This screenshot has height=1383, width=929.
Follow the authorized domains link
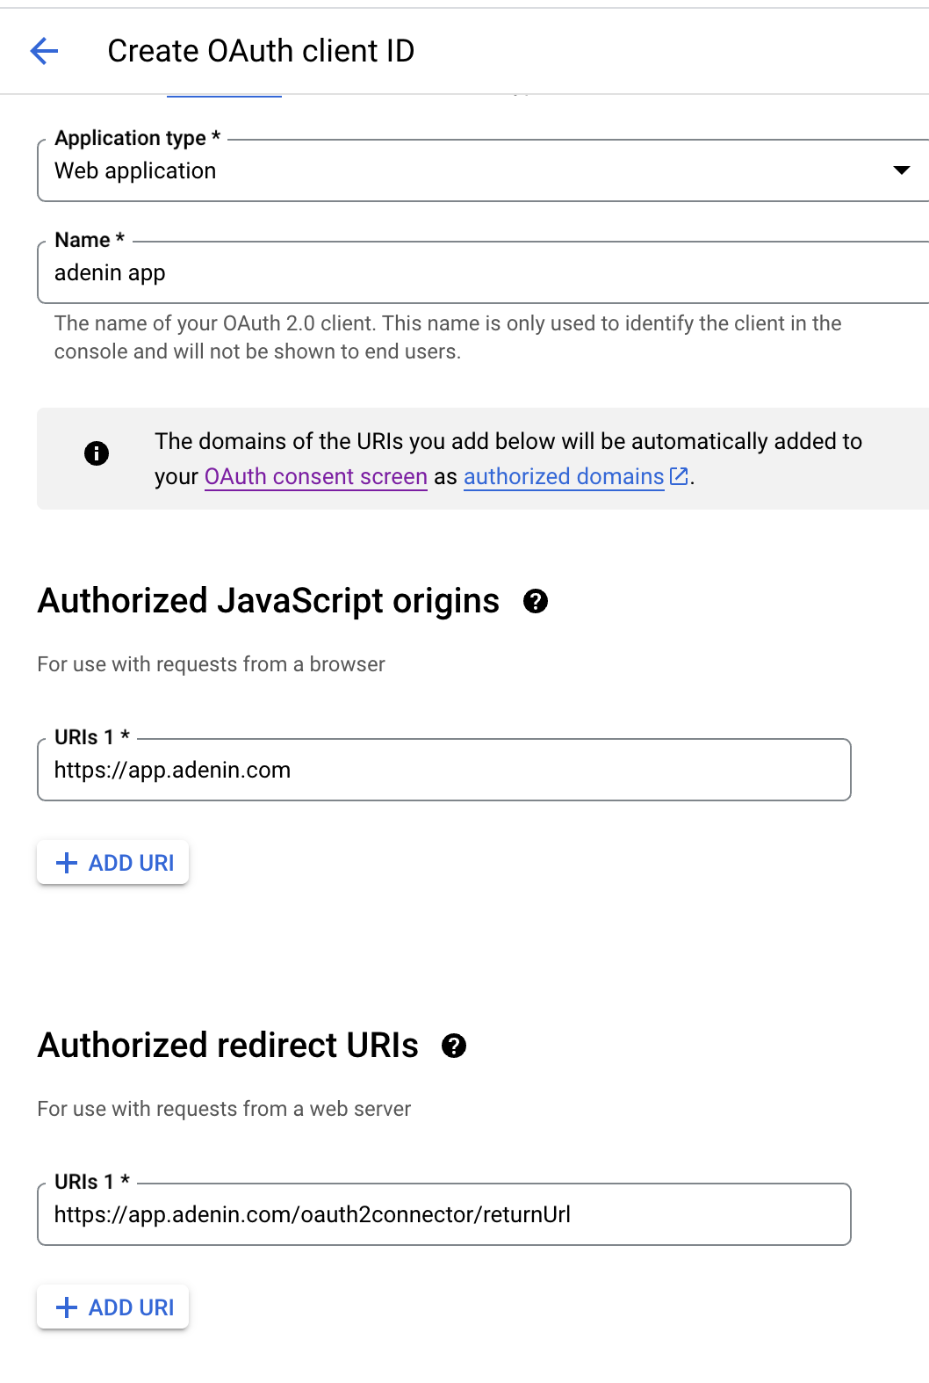[x=564, y=476]
